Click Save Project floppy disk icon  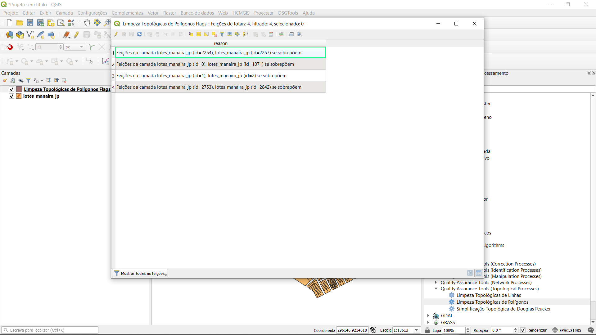pyautogui.click(x=30, y=23)
